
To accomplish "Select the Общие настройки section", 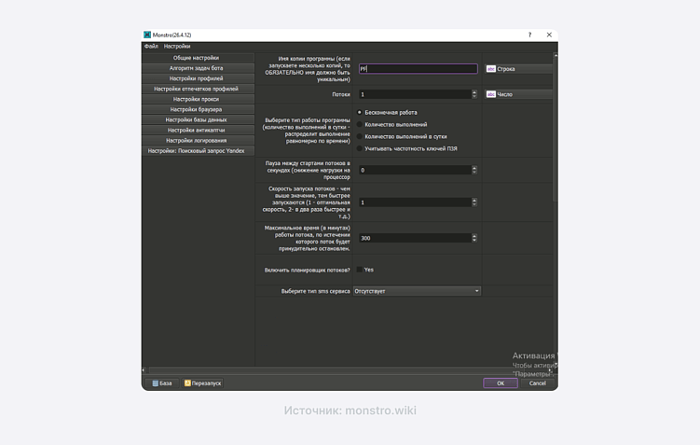I will (x=198, y=58).
